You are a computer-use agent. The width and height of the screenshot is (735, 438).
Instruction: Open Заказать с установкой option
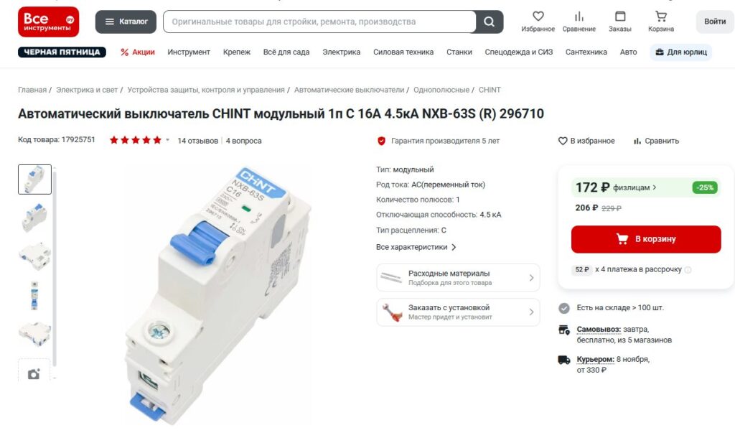tap(458, 312)
